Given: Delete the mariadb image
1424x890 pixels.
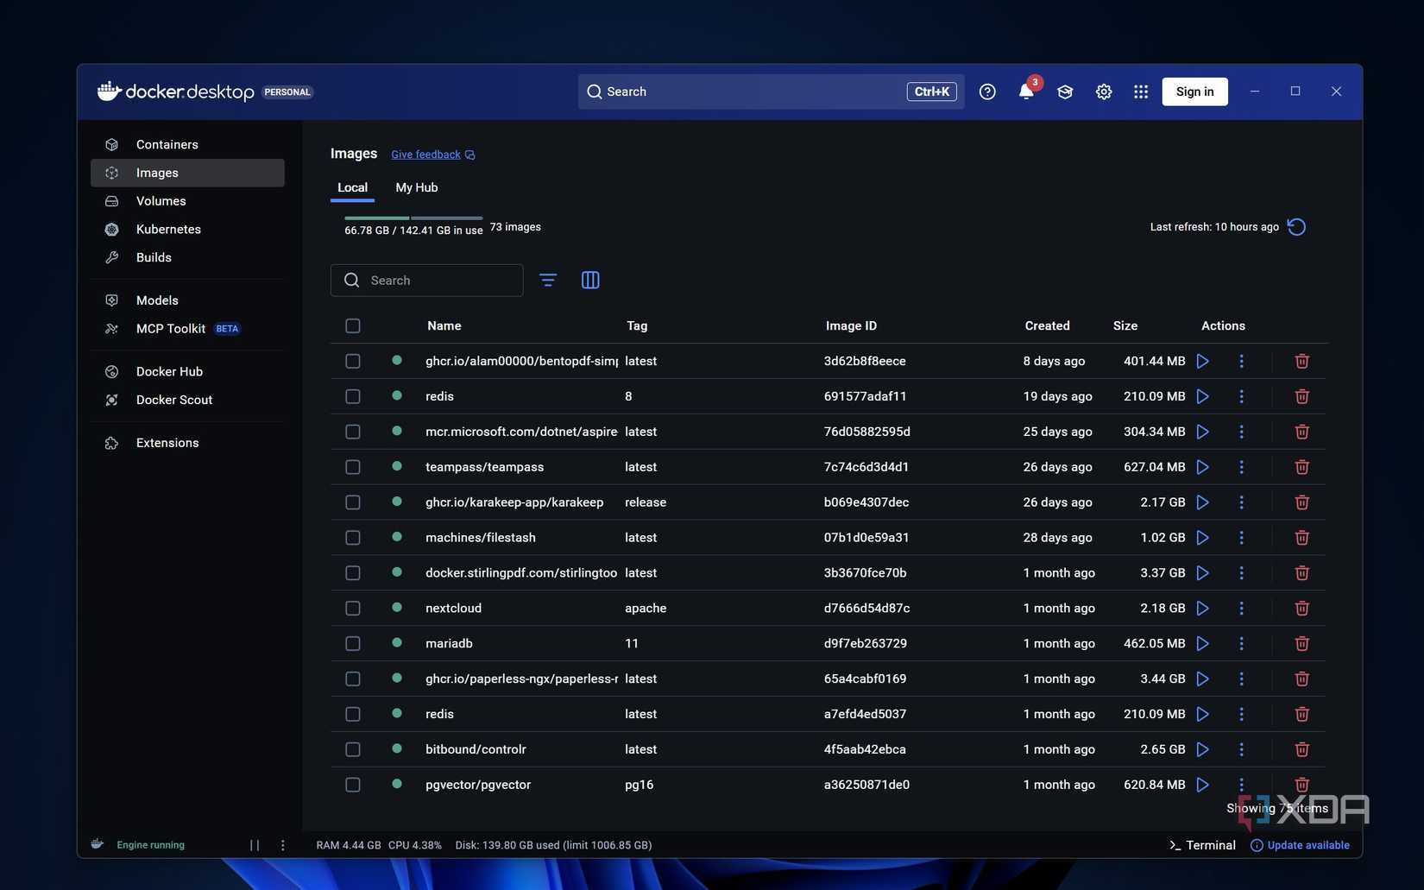Looking at the screenshot, I should tap(1302, 644).
